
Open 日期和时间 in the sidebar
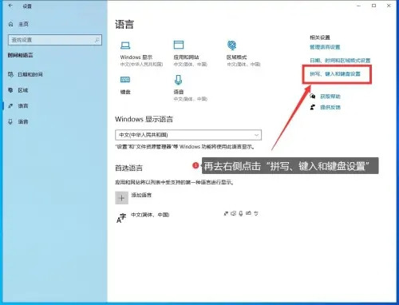[x=30, y=74]
